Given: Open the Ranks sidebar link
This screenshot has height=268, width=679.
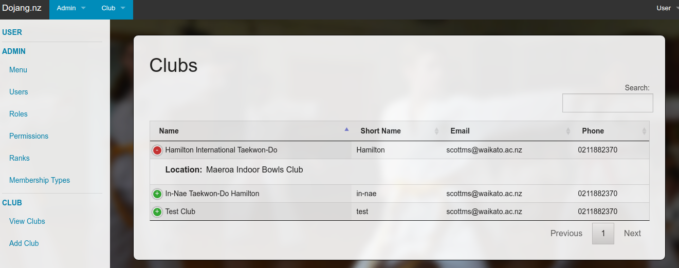Looking at the screenshot, I should [20, 158].
